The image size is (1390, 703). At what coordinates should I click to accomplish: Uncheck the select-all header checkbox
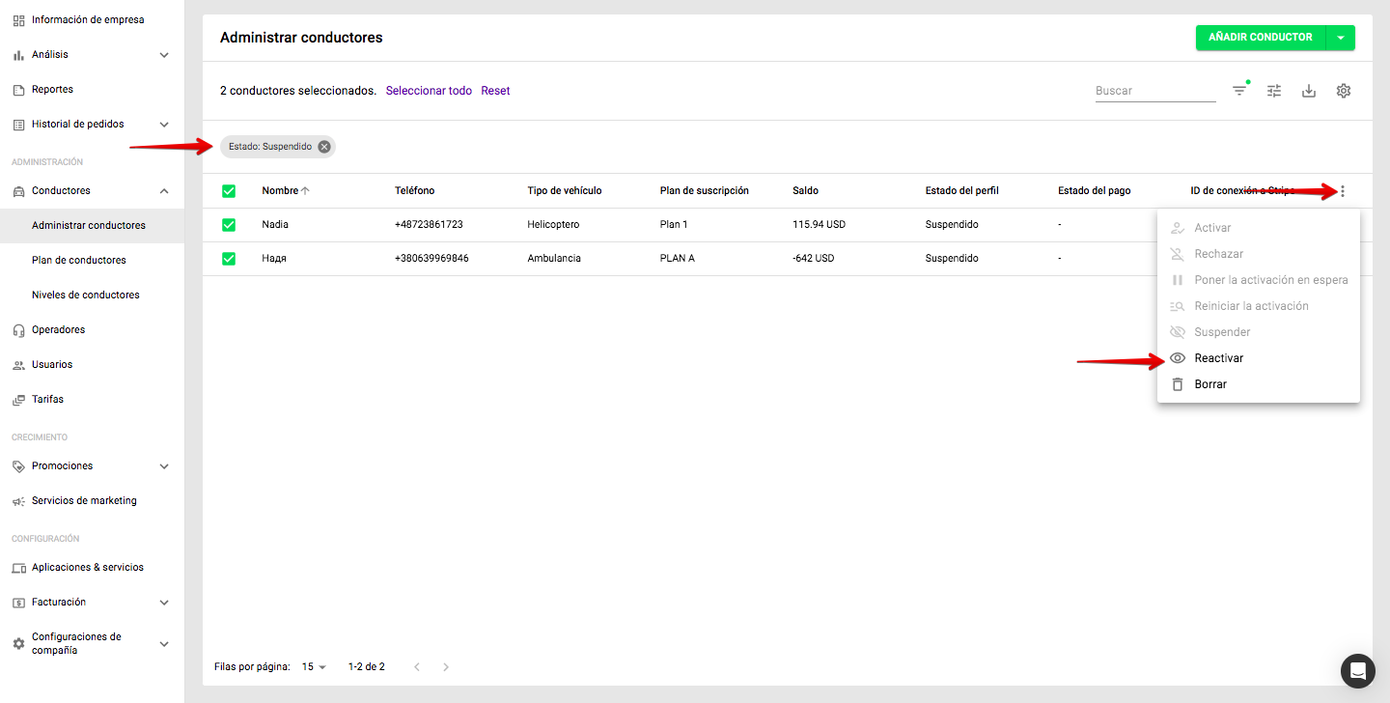click(x=229, y=191)
